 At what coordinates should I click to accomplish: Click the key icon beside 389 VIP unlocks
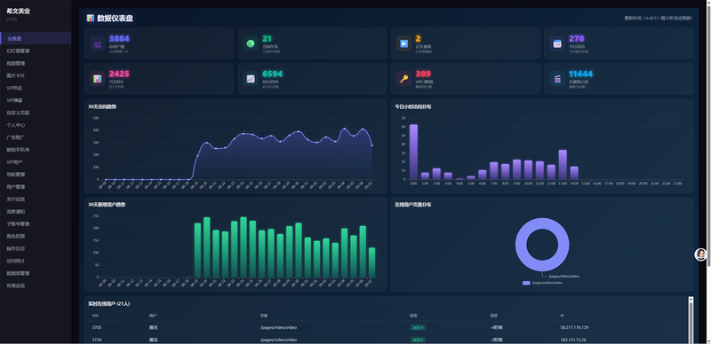tap(403, 79)
